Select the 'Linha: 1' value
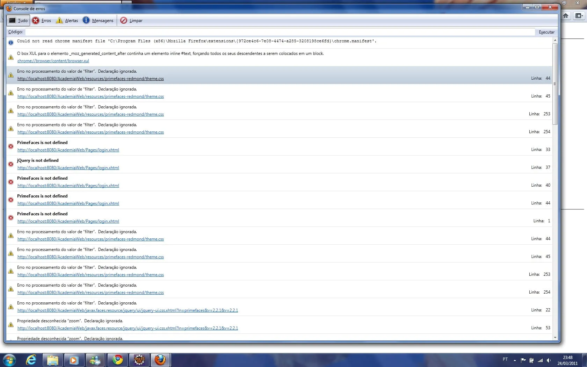The image size is (587, 367). (542, 221)
